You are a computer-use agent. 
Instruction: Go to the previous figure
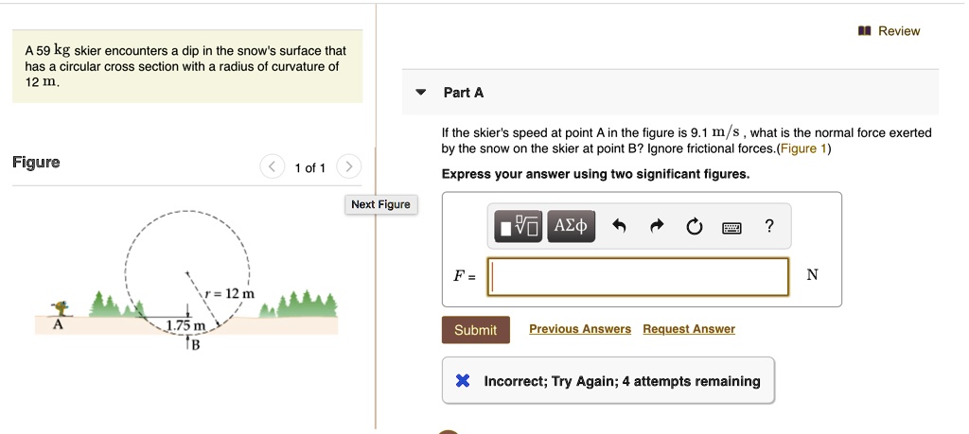(271, 168)
